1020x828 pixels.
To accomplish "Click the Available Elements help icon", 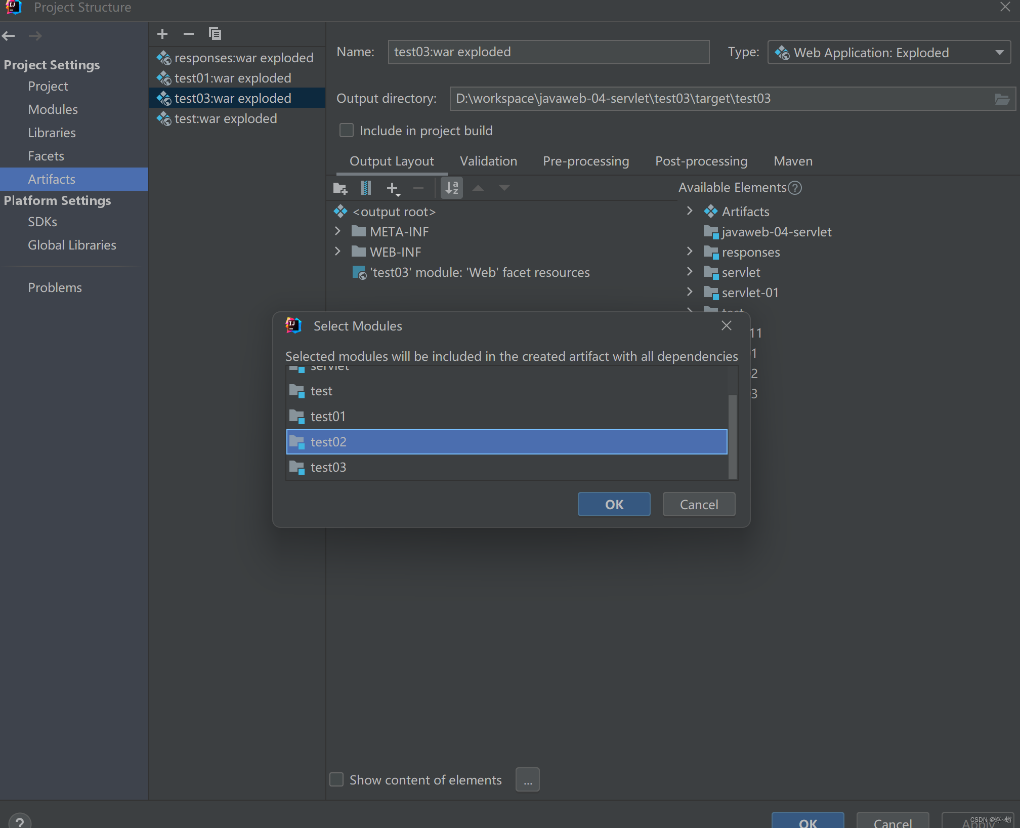I will [x=795, y=188].
